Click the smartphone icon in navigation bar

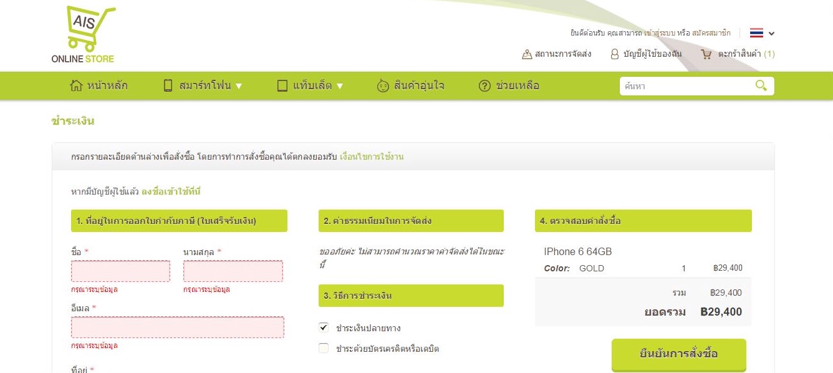tap(168, 85)
